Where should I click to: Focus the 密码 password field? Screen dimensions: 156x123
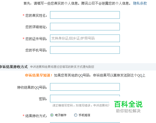(x=85, y=99)
